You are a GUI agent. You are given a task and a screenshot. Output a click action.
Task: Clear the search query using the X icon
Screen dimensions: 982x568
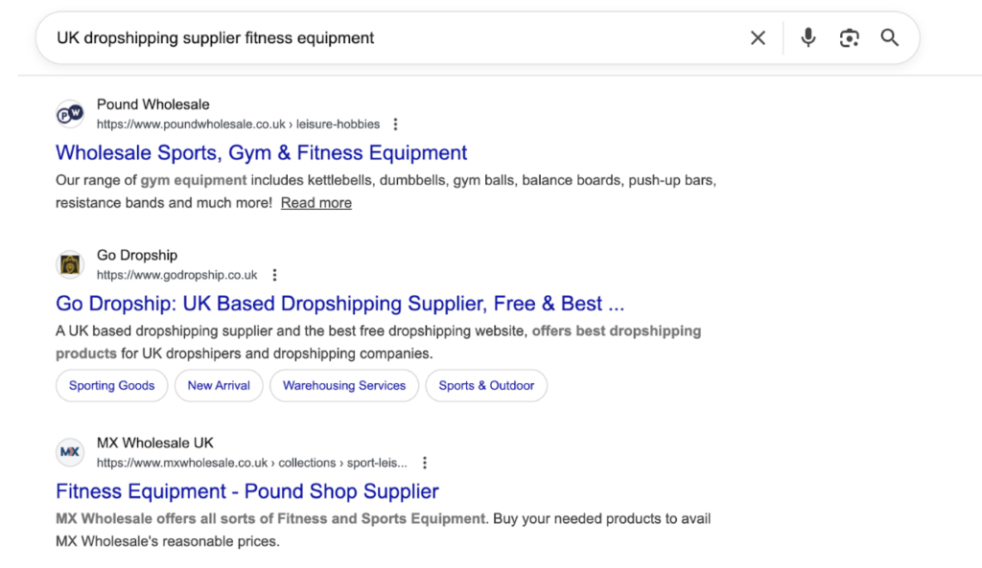pos(758,37)
